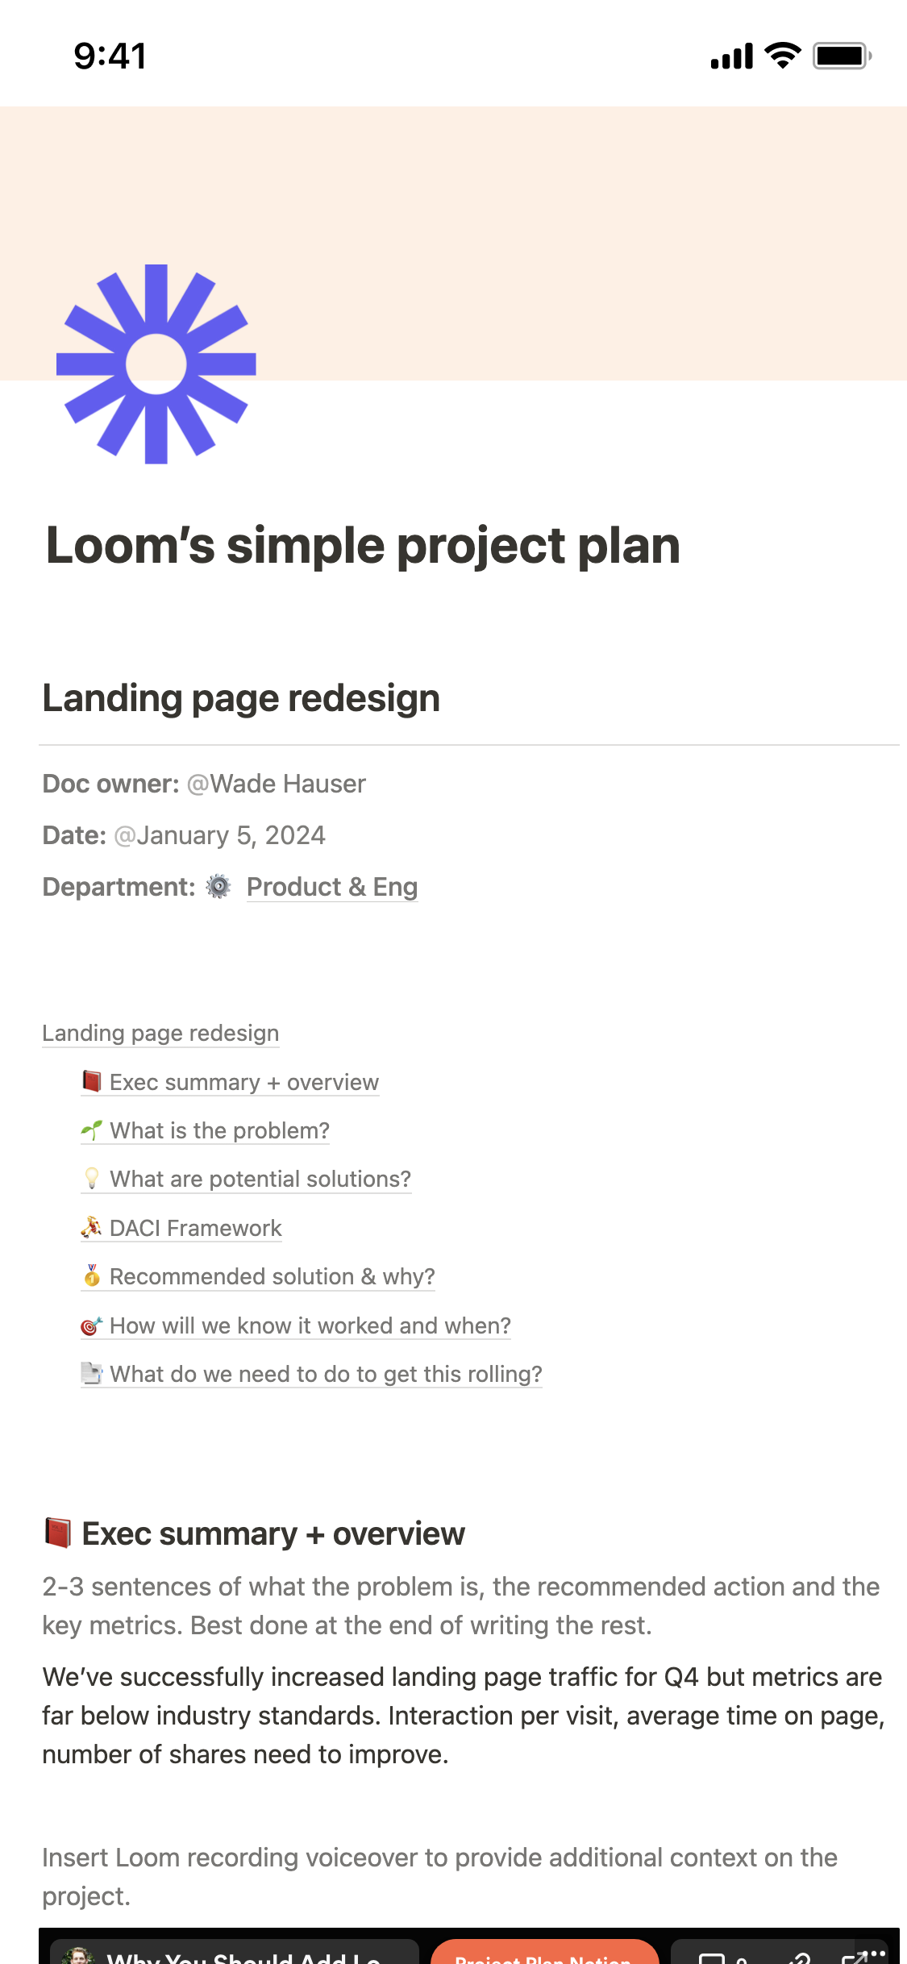The height and width of the screenshot is (1964, 907).
Task: Jump to What do we need to get rolling
Action: tap(326, 1374)
